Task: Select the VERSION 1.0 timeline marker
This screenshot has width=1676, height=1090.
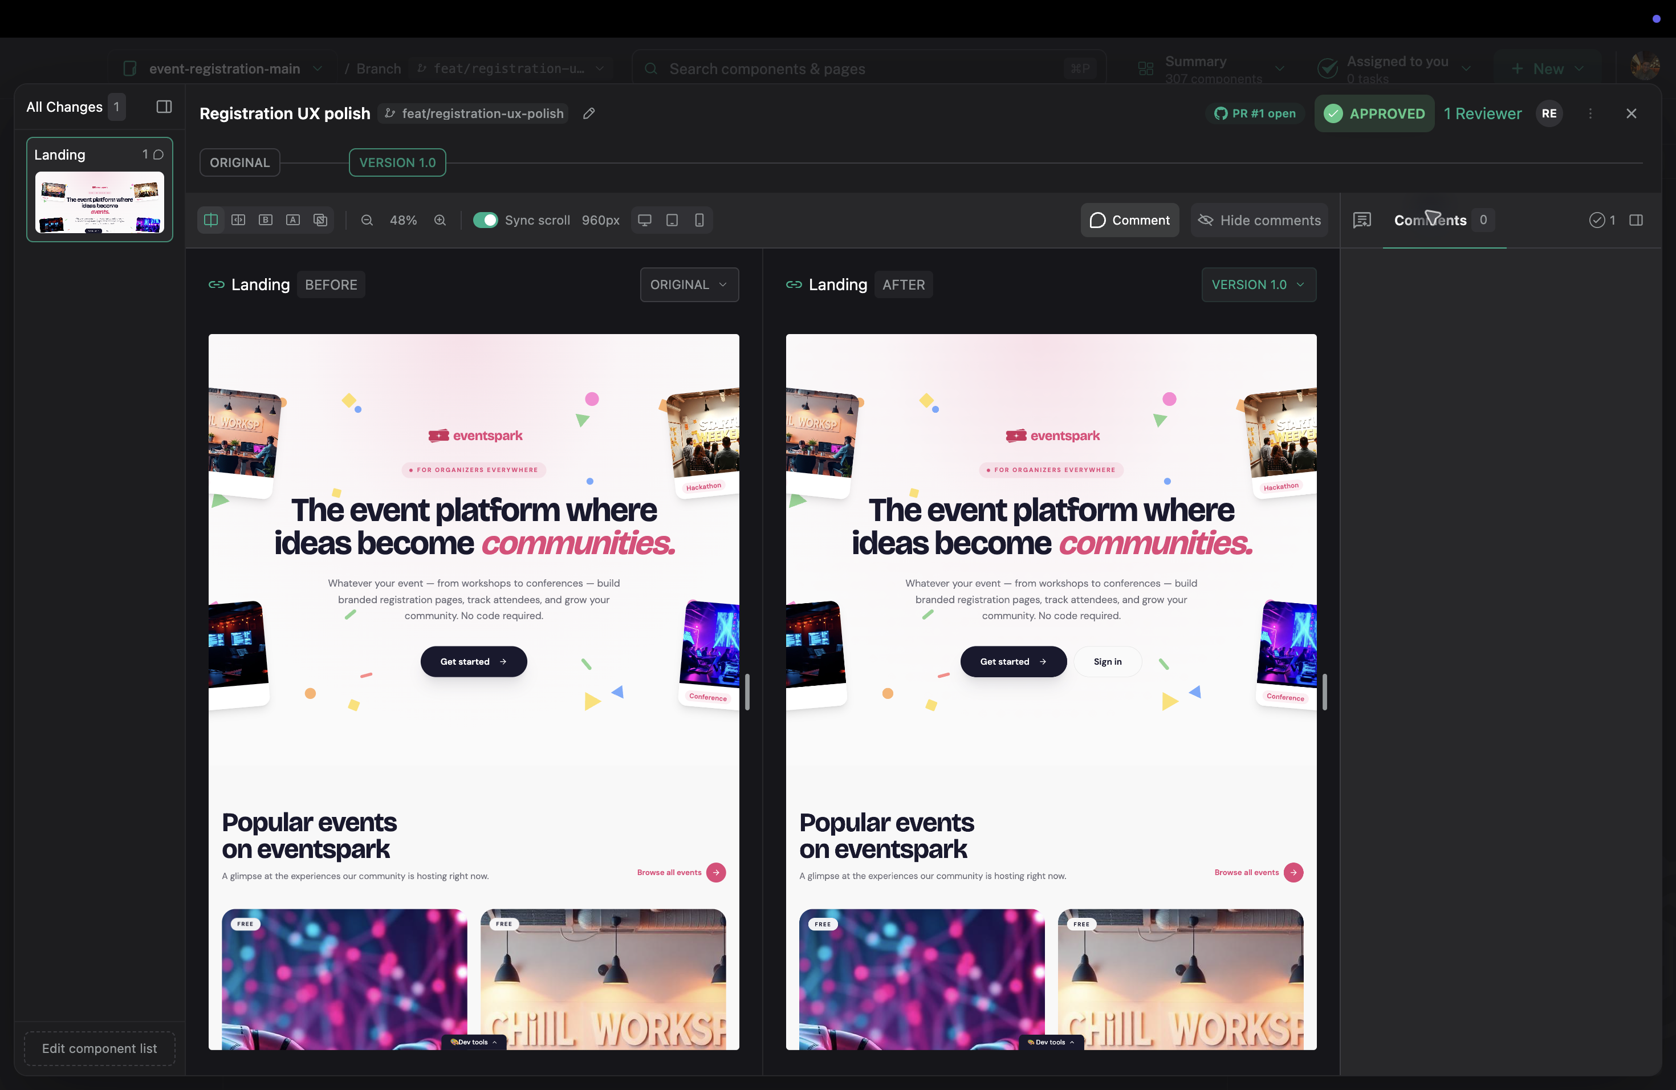Action: coord(397,162)
